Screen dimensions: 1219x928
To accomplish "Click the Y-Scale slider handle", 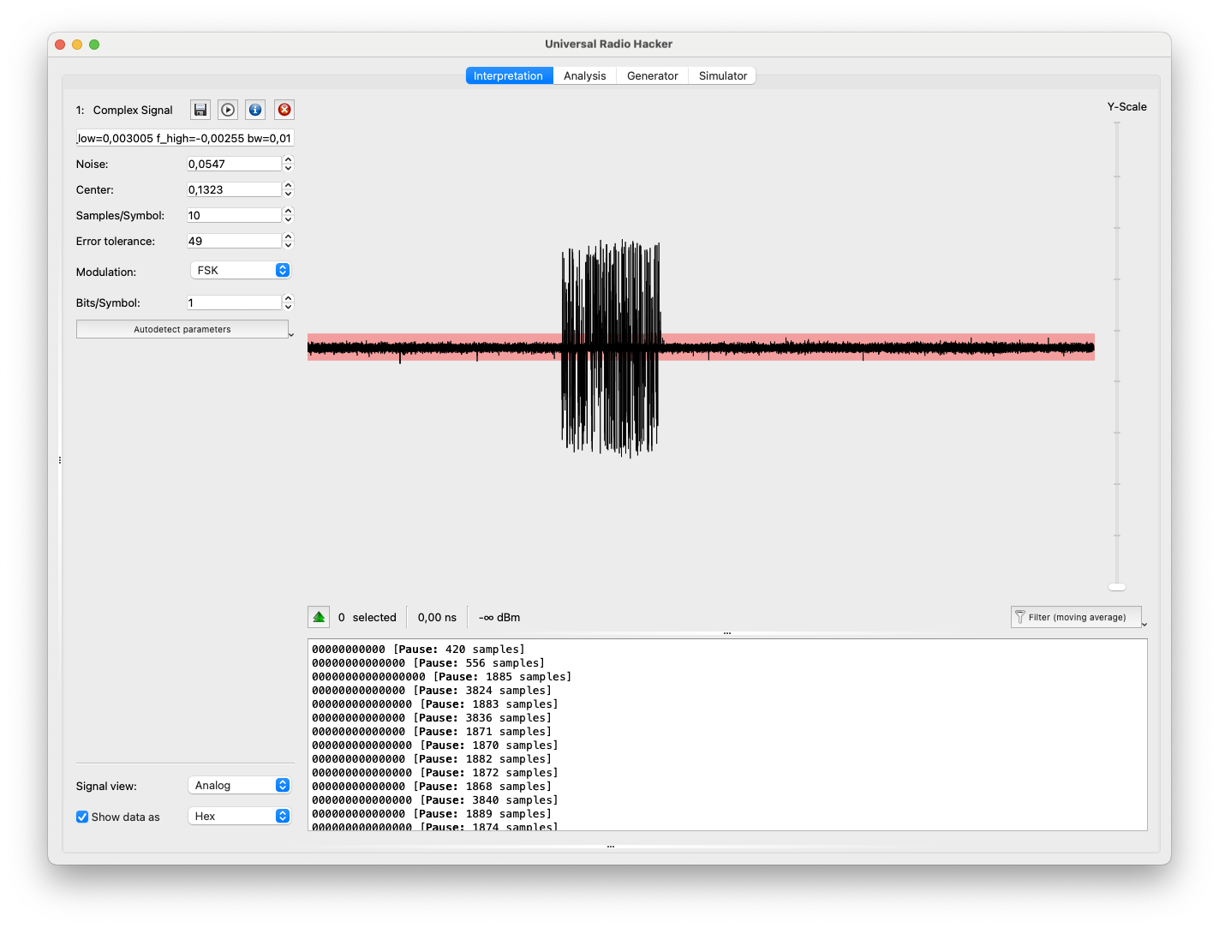I will click(x=1117, y=587).
